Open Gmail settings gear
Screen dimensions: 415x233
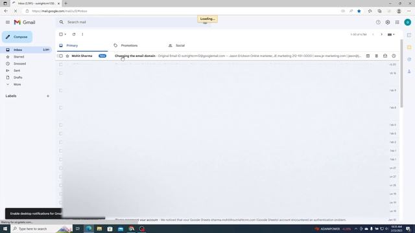click(x=388, y=23)
